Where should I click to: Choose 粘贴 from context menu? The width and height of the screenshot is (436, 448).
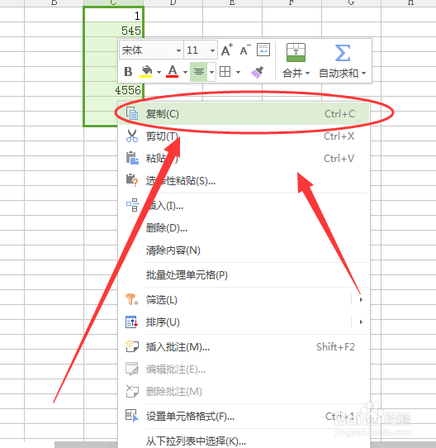pyautogui.click(x=244, y=158)
